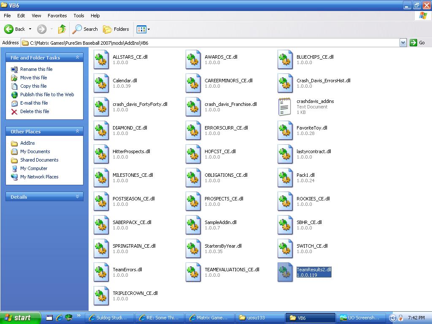Collapse the Other Places panel
This screenshot has height=324, width=432.
78,131
